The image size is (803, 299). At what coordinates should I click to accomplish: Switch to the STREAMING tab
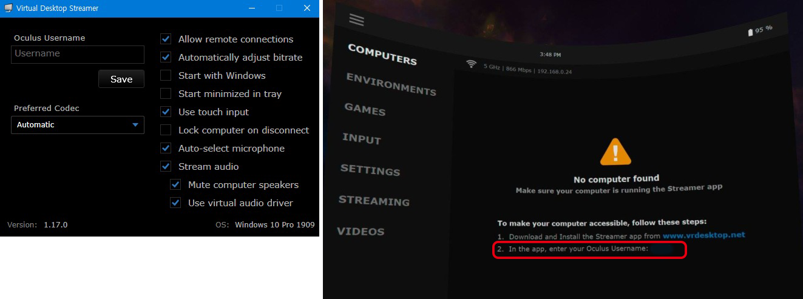click(x=374, y=200)
